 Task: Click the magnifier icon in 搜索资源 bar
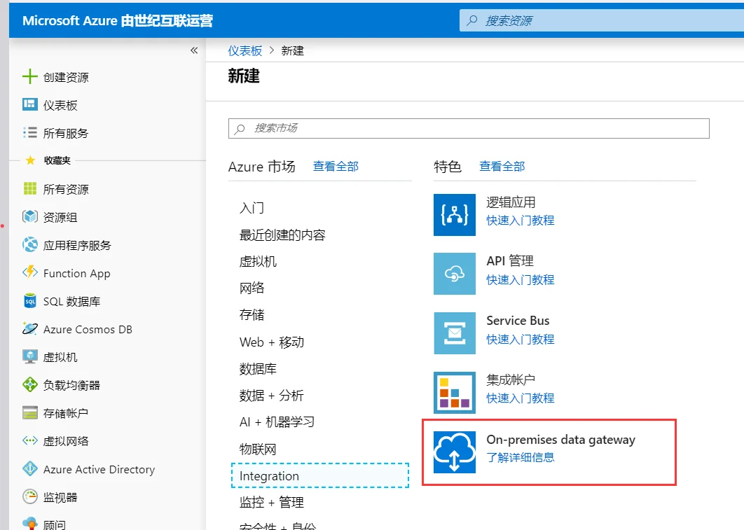pos(472,20)
